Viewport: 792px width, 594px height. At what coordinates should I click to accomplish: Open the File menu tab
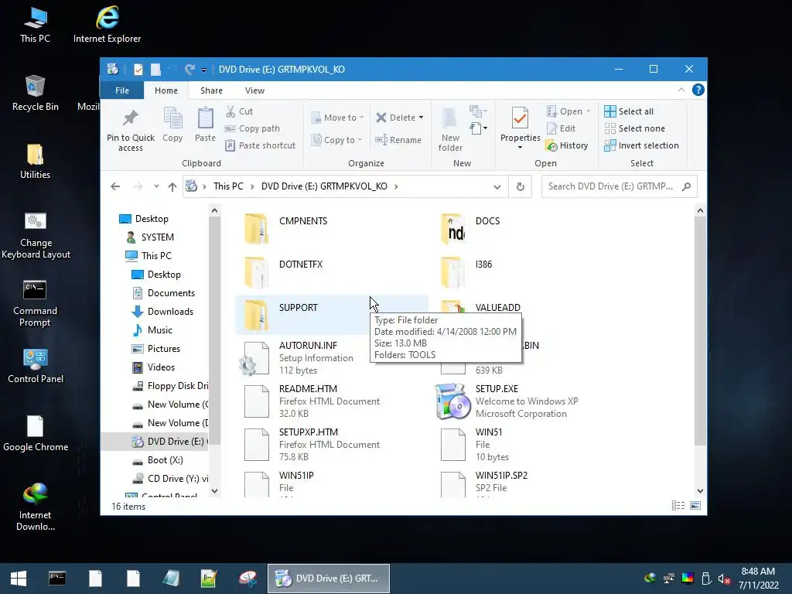pos(121,90)
